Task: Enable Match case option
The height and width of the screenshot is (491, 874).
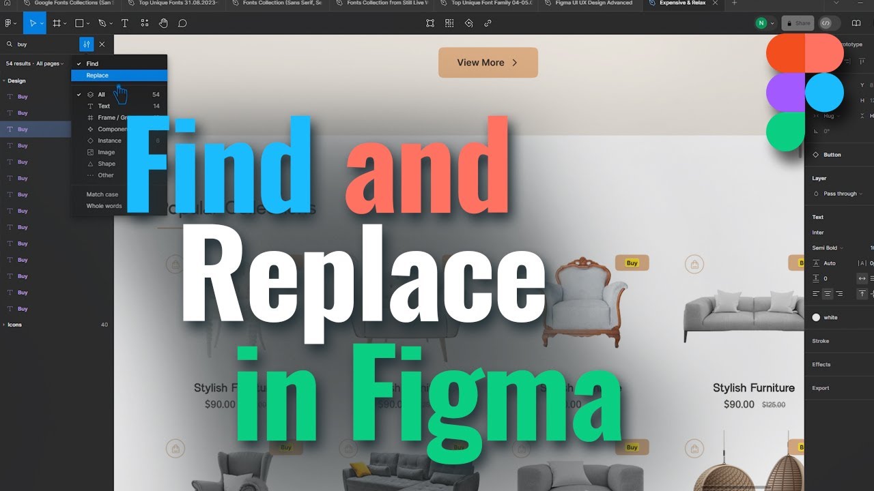Action: click(x=102, y=194)
